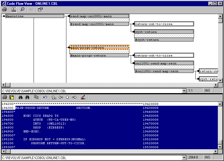Click the code flow horizontal scrollbar right arrow

click(216, 85)
